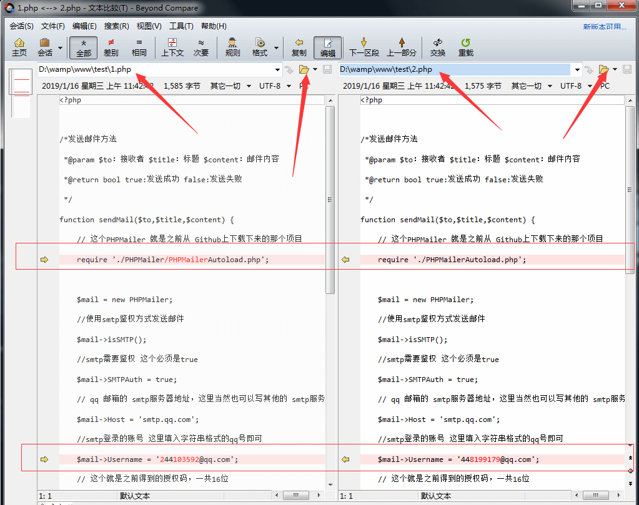Show identical lines using 相同 filter
Screen dimensions: 639x505
(x=138, y=47)
